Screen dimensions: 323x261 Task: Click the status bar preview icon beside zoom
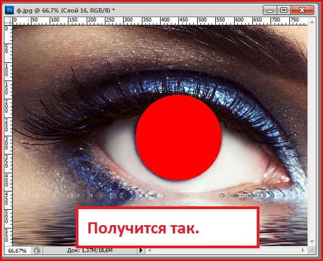click(x=37, y=251)
